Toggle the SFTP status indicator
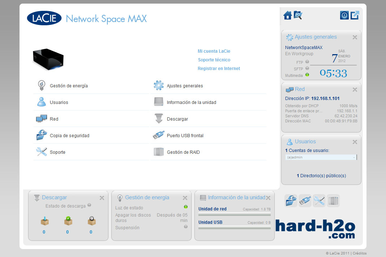The image size is (386, 257). tap(307, 68)
